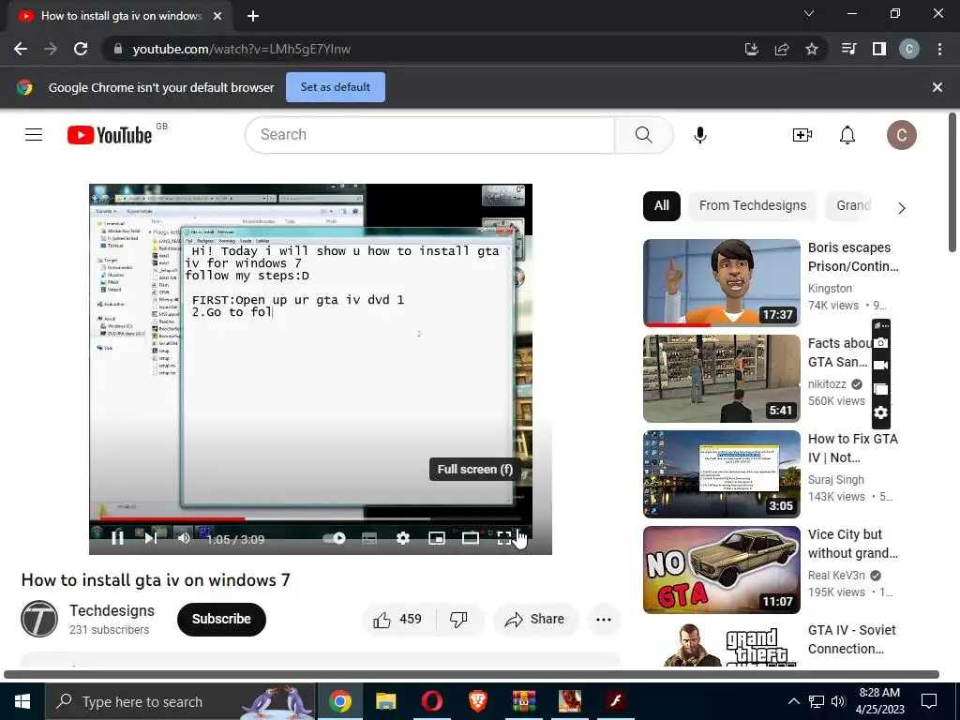Switch to theater mode icon
Viewport: 960px width, 720px height.
[471, 538]
